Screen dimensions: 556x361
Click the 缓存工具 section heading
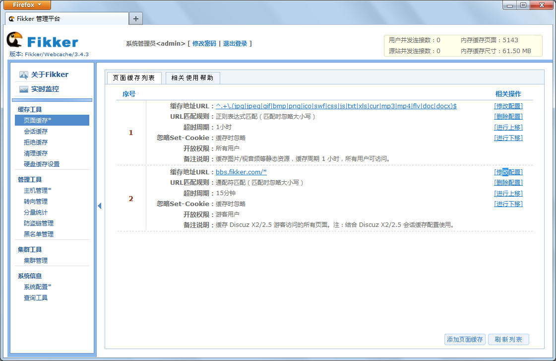(x=30, y=109)
